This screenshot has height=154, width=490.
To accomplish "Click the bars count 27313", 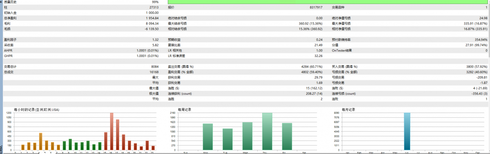I will pos(154,7).
